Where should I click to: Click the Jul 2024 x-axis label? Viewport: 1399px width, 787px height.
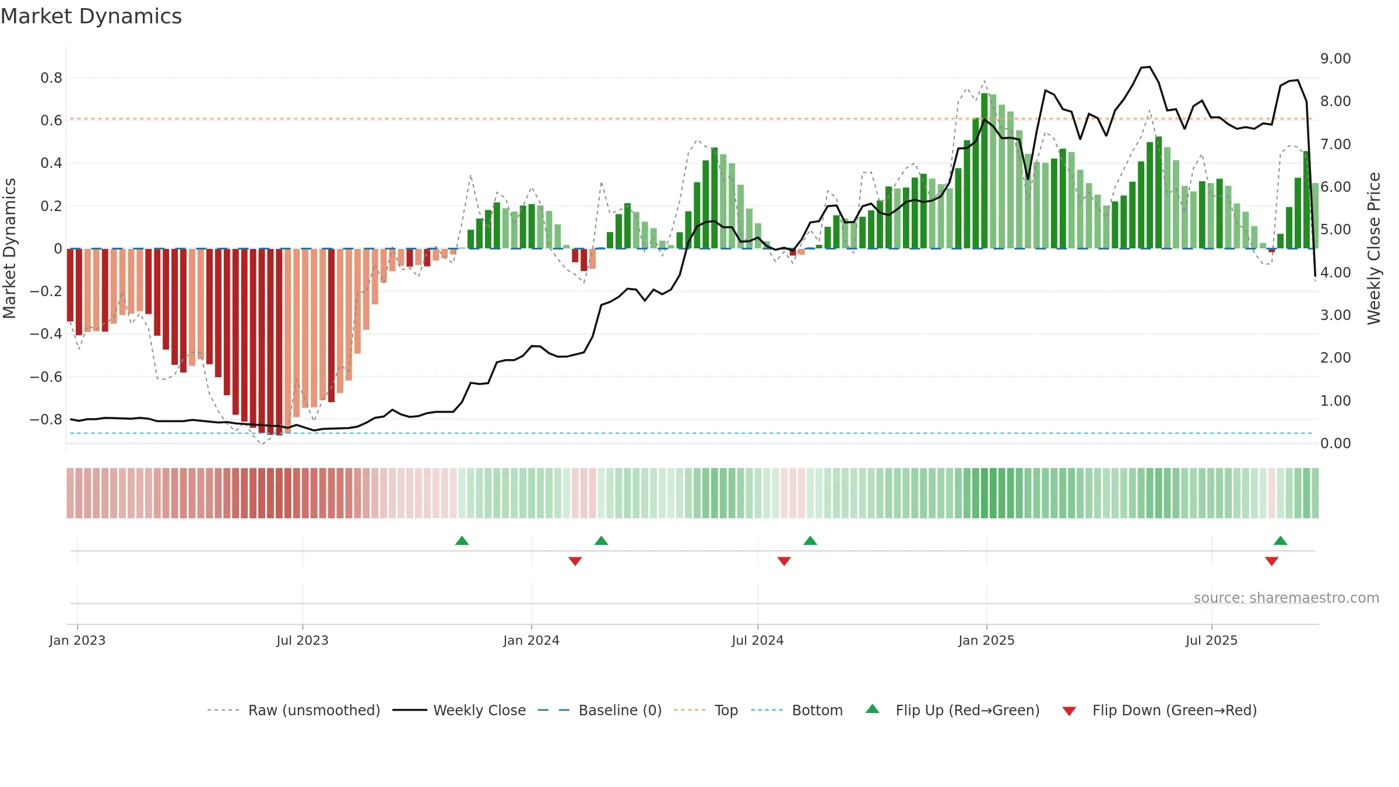[758, 640]
